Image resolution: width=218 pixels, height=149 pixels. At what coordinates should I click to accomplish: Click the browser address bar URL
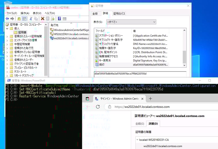[142, 107]
